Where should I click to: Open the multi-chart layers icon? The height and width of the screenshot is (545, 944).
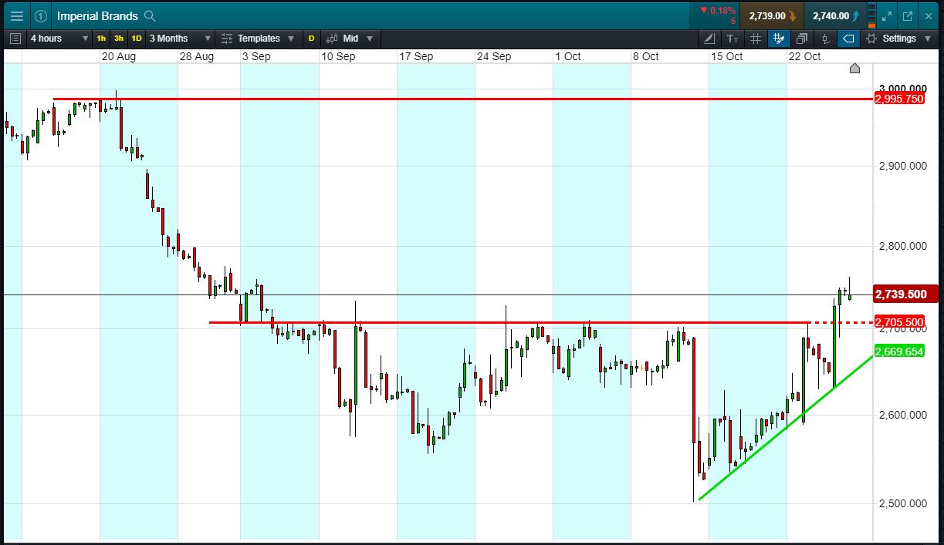pos(801,38)
